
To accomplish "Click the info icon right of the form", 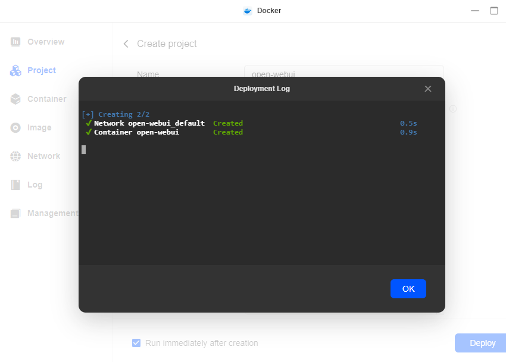I will point(452,109).
